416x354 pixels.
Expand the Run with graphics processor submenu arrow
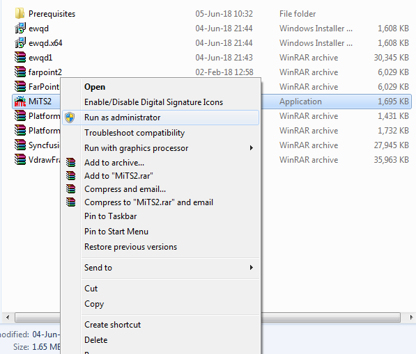pyautogui.click(x=252, y=147)
